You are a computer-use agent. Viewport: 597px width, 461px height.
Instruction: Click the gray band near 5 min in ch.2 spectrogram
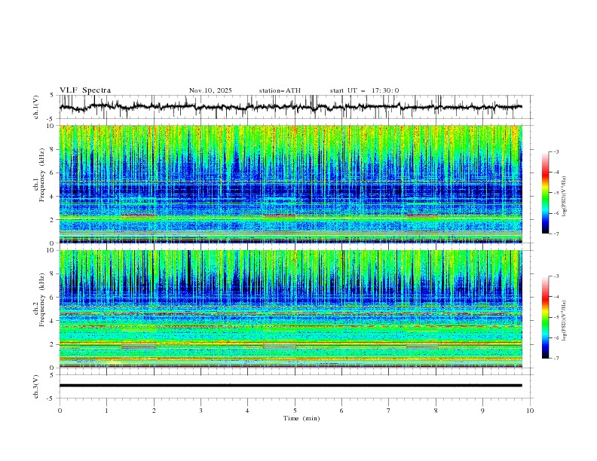click(280, 347)
